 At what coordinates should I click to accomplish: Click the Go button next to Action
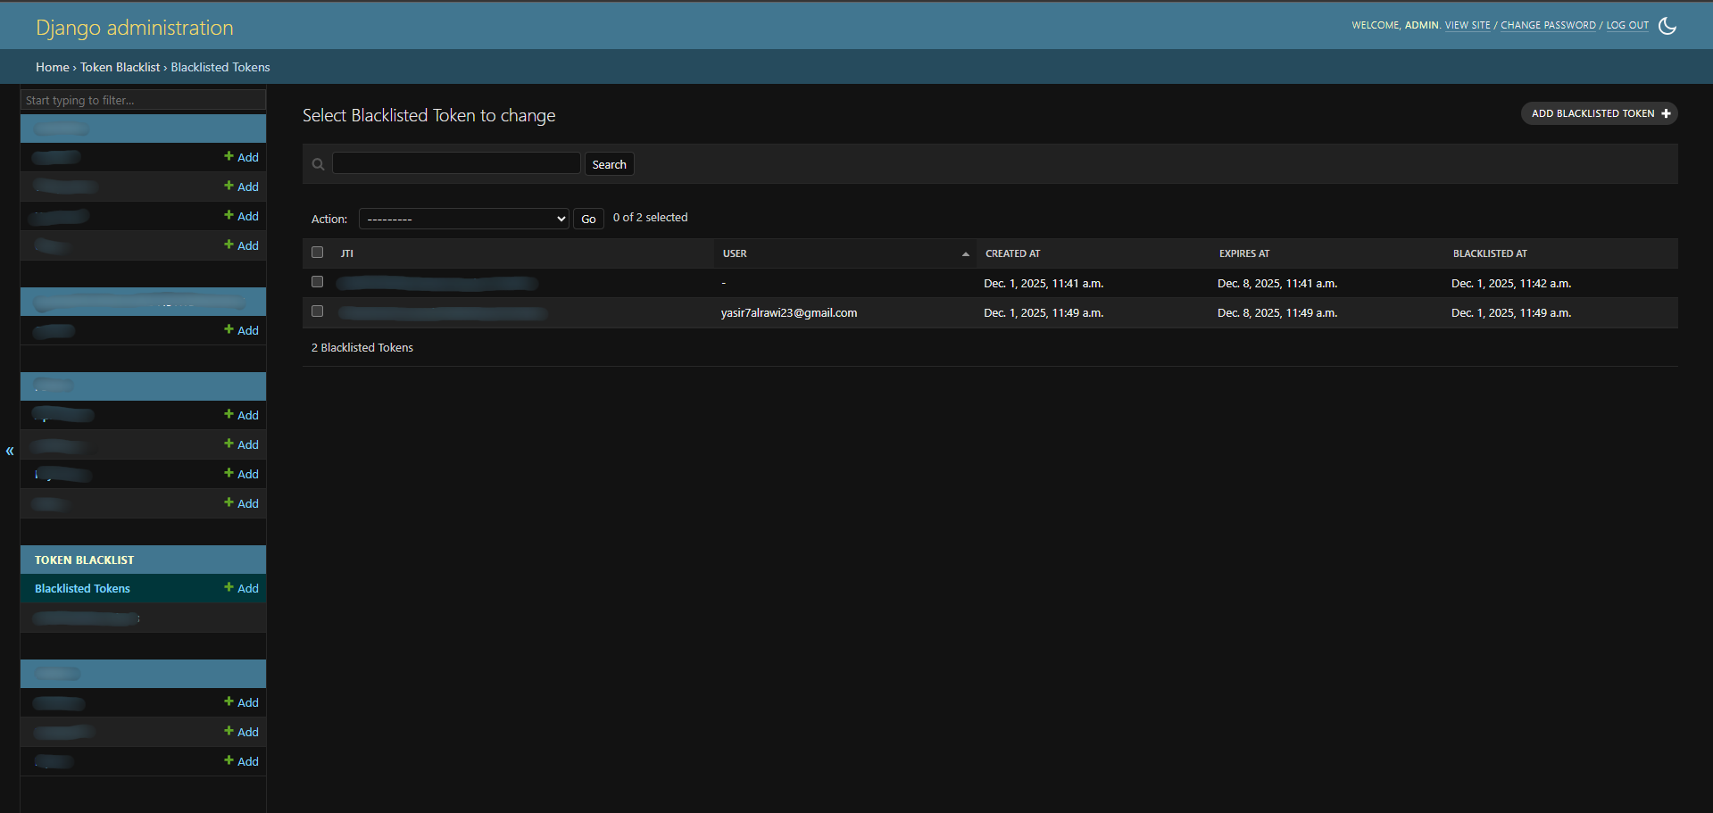coord(588,219)
